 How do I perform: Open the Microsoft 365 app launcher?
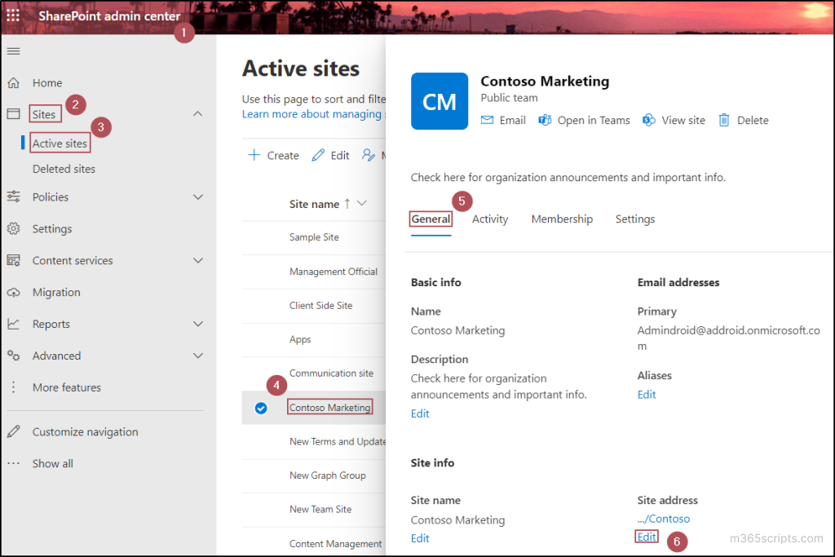tap(12, 16)
